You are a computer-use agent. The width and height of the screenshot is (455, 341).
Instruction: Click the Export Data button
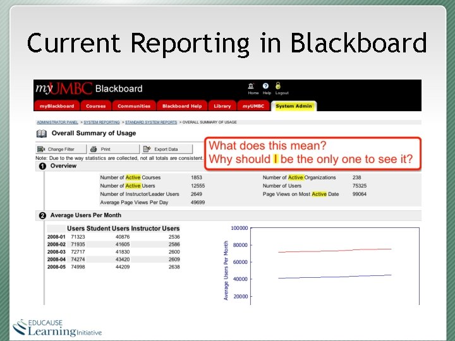tap(167, 149)
